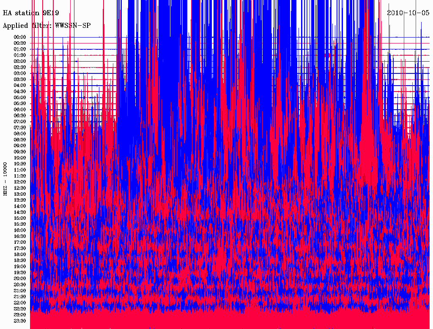The image size is (433, 329).
Task: Click the 03:00 time label
Action: coord(20,73)
